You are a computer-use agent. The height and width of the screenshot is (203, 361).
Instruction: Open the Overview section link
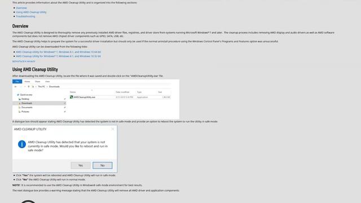coord(21,8)
